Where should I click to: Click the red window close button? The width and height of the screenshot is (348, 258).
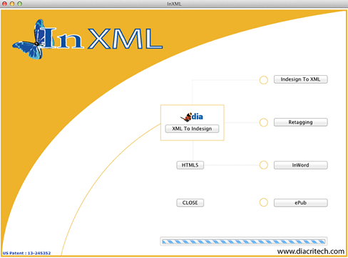pos(4,4)
